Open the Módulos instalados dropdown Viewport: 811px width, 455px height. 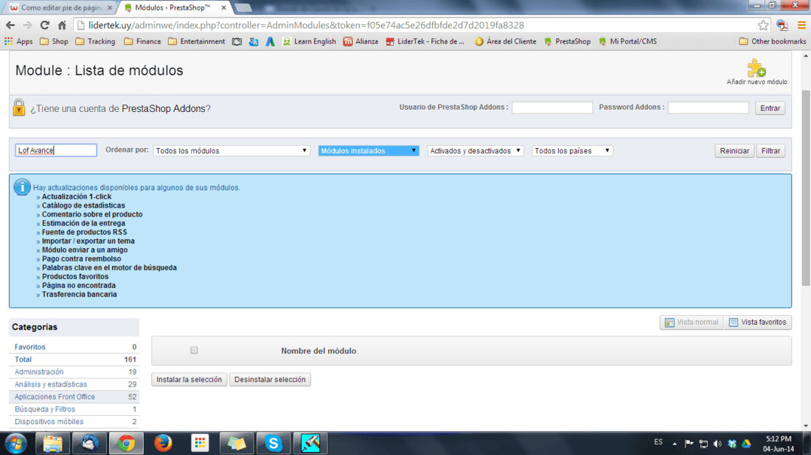[x=368, y=151]
